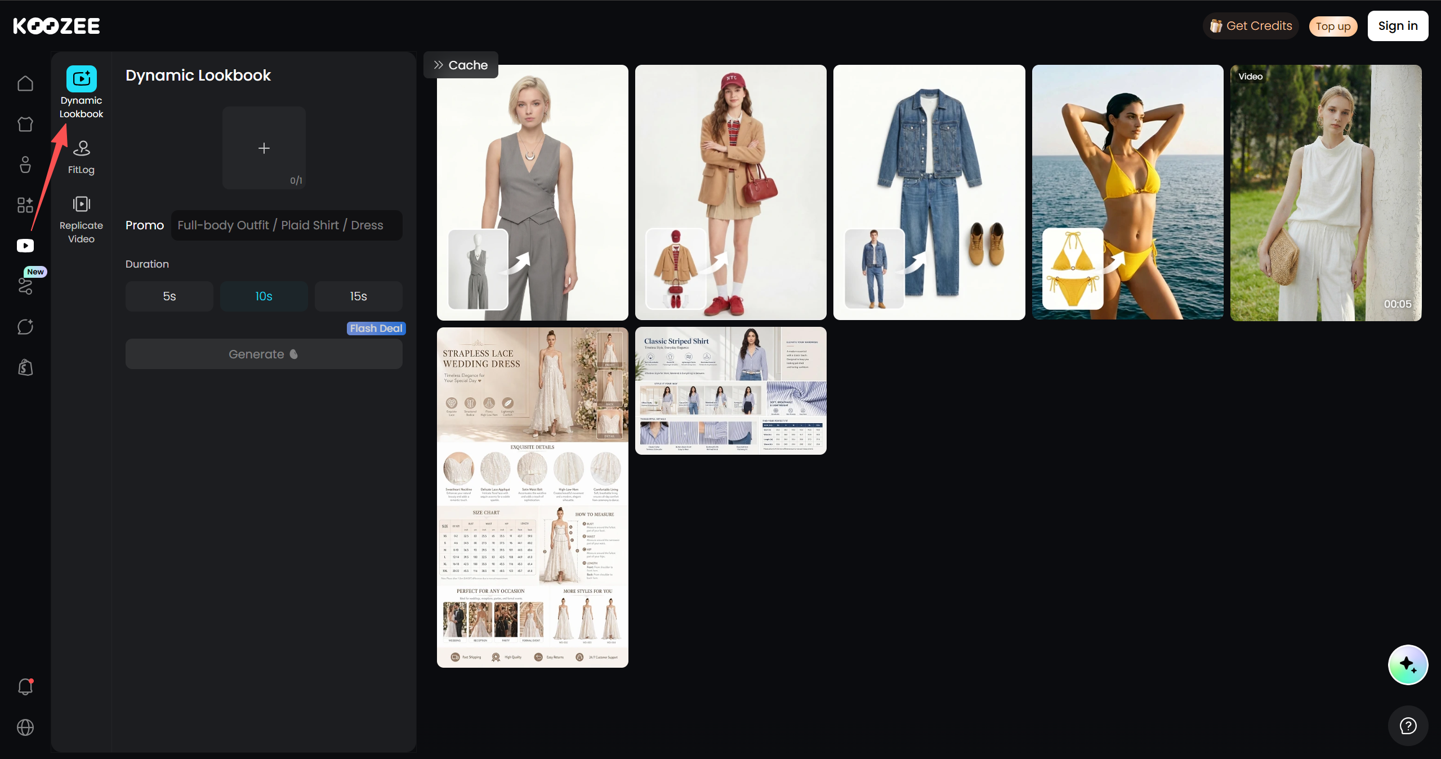Select the Dynamic Lookbook tab
This screenshot has height=759, width=1441.
pos(81,92)
